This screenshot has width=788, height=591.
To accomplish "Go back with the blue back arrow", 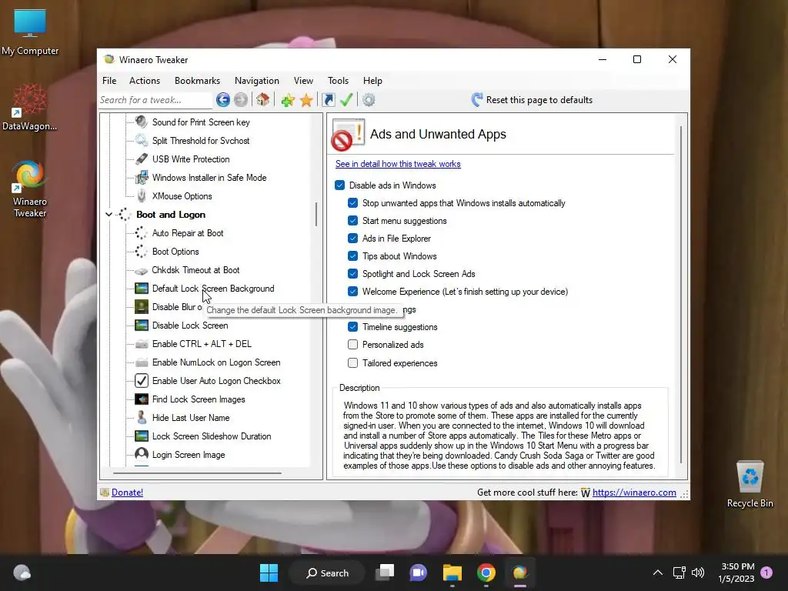I will pyautogui.click(x=223, y=99).
